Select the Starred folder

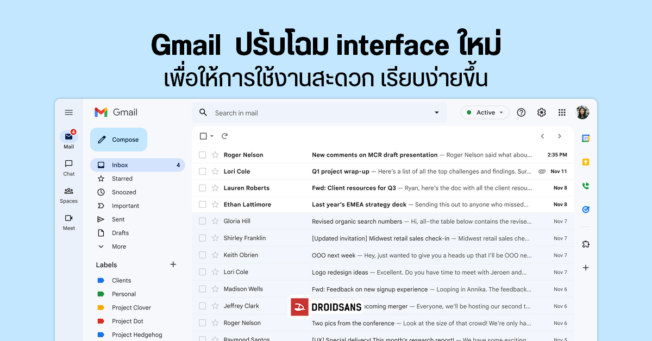coord(122,178)
